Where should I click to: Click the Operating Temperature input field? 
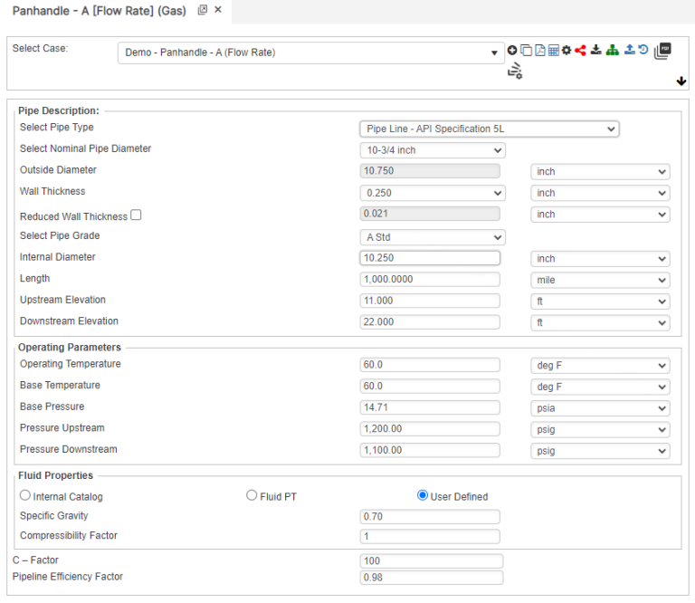[430, 365]
